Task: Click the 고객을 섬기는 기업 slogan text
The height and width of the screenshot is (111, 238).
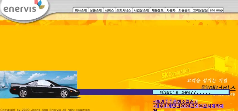Action: point(207,81)
